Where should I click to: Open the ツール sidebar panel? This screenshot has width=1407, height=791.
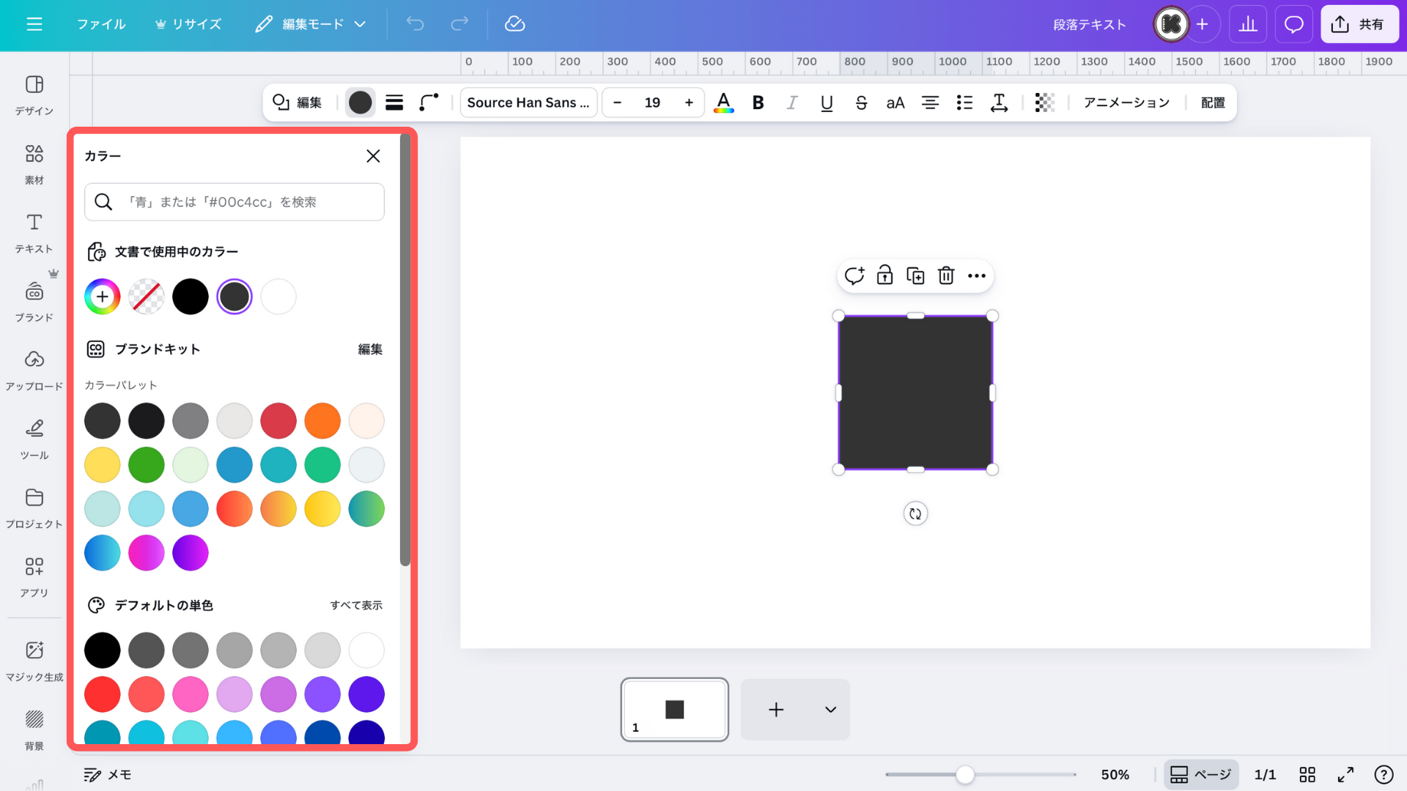click(34, 439)
